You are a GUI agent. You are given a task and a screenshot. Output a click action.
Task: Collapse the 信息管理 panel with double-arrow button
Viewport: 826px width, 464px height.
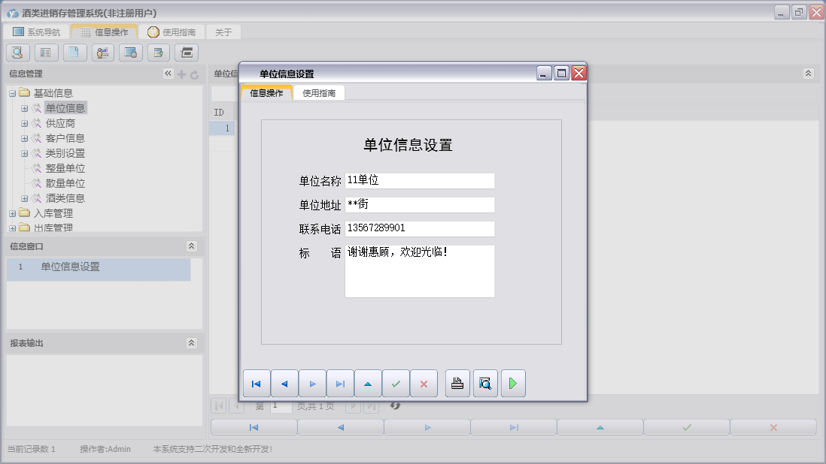tap(168, 74)
